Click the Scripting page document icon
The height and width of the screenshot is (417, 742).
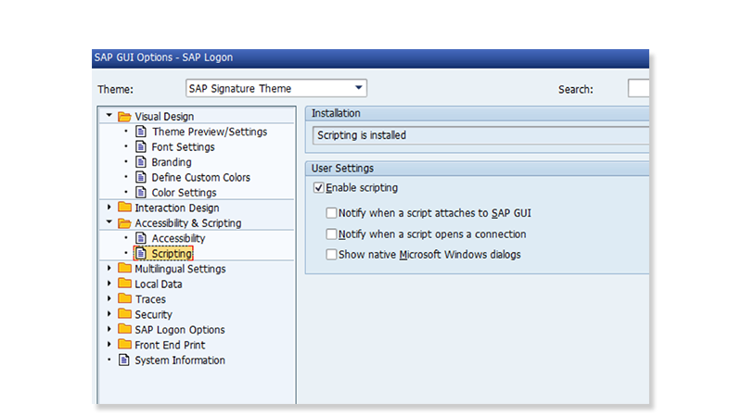tap(141, 253)
